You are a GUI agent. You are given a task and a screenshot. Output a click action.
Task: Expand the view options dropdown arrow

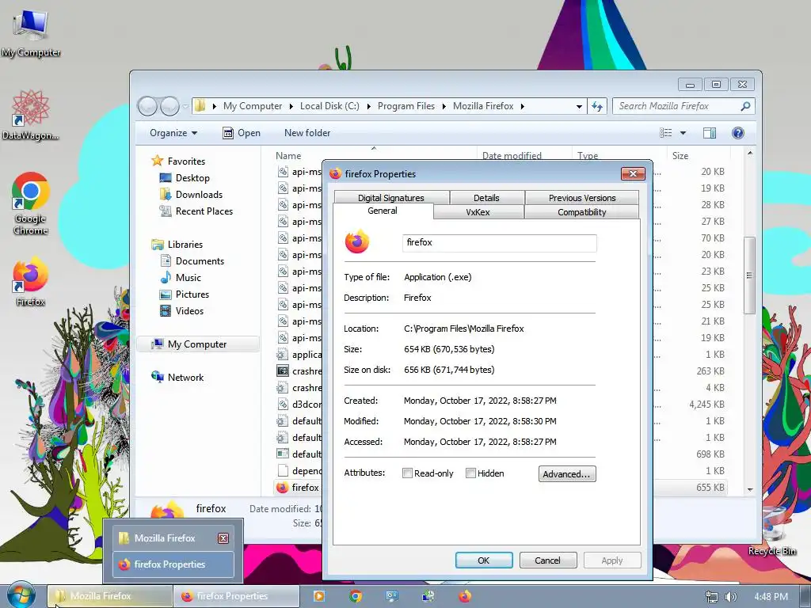click(x=683, y=133)
